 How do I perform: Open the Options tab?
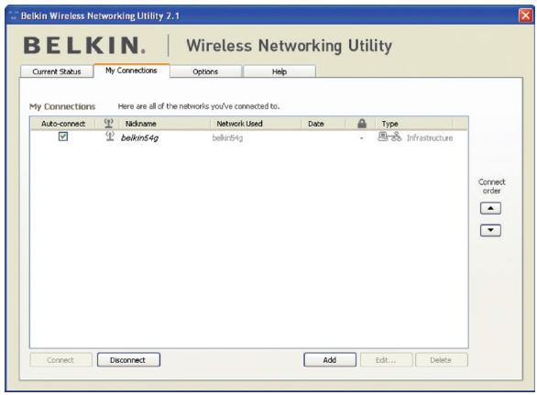click(205, 71)
